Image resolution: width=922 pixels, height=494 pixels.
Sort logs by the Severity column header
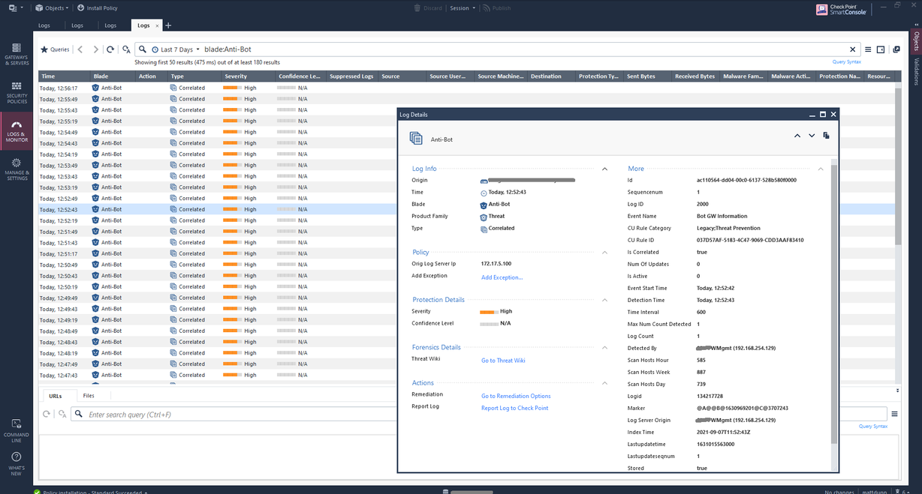point(248,76)
